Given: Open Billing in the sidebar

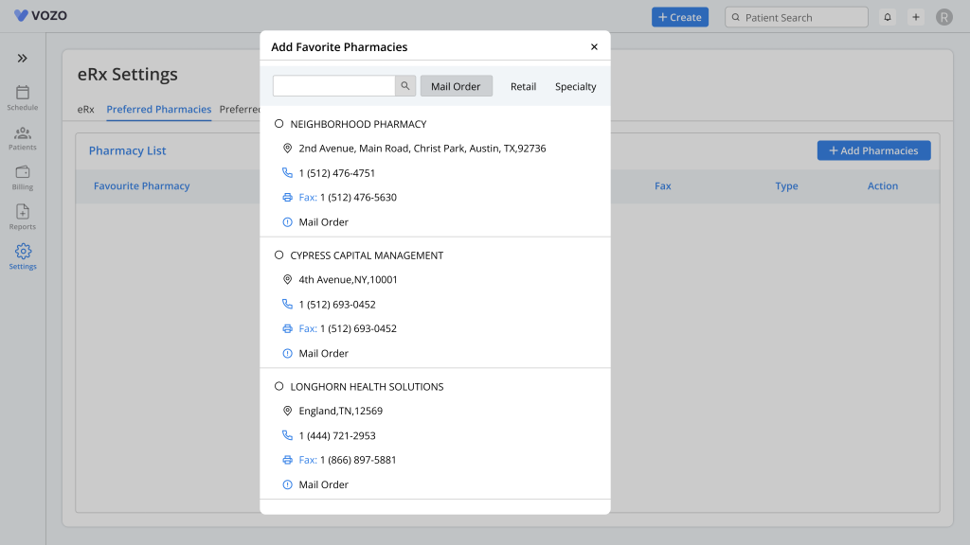Looking at the screenshot, I should pos(23,177).
